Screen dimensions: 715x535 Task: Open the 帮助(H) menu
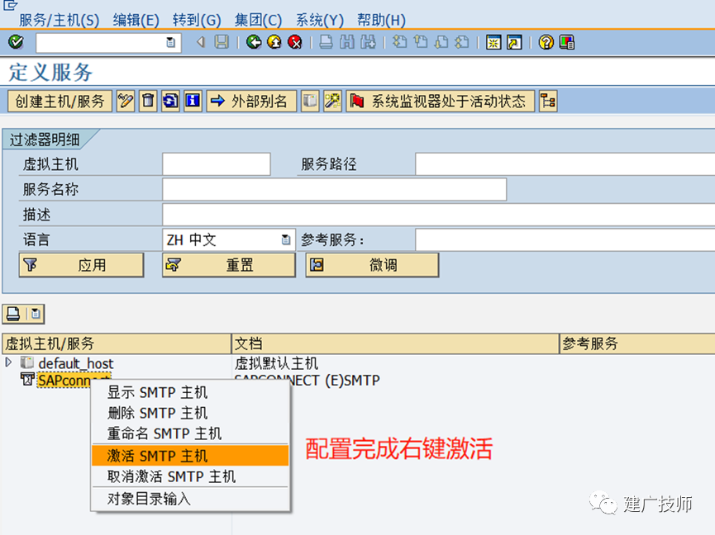pyautogui.click(x=381, y=20)
